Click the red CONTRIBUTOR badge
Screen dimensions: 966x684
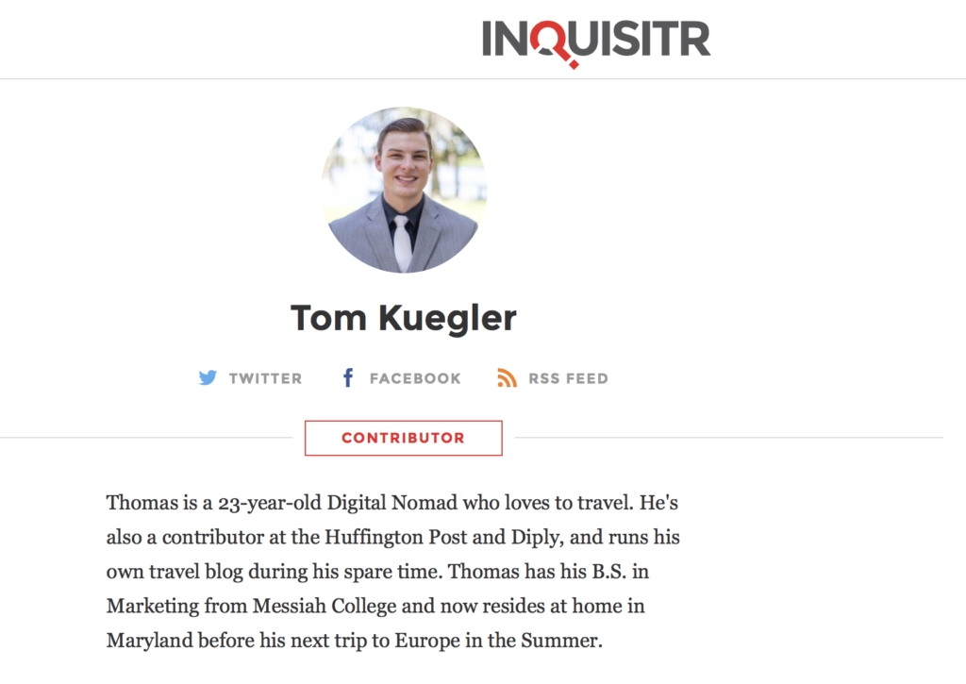pos(404,438)
